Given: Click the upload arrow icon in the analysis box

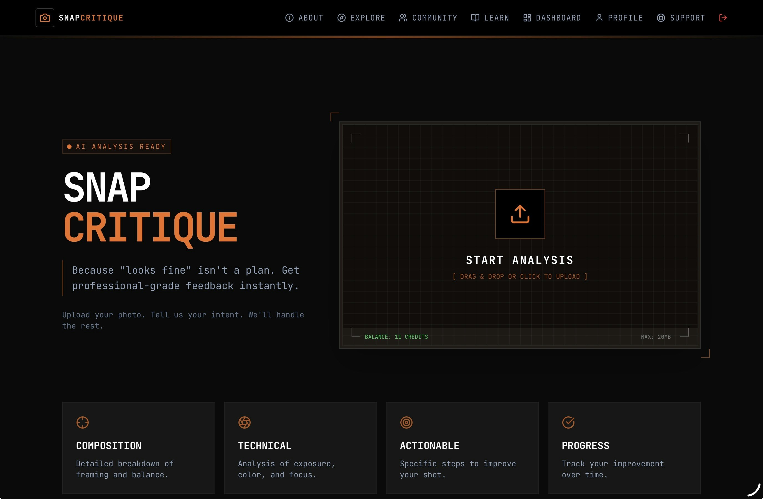Looking at the screenshot, I should click(520, 214).
